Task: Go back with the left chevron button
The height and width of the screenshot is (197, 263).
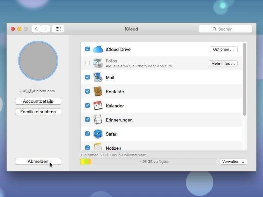Action: pos(36,29)
